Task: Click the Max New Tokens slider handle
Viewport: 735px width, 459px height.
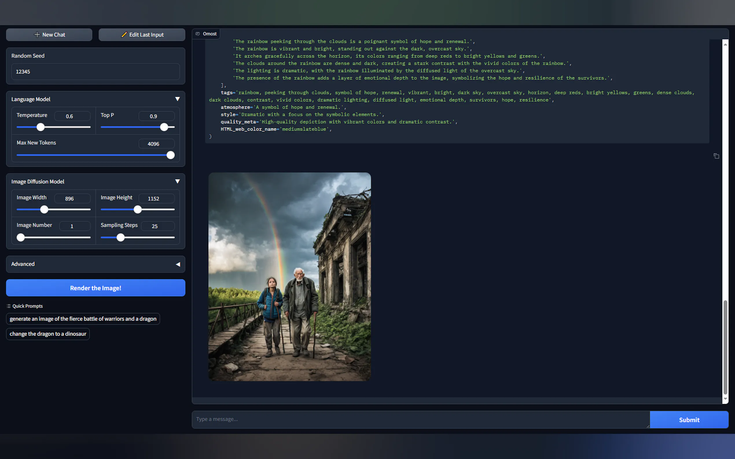Action: coord(170,155)
